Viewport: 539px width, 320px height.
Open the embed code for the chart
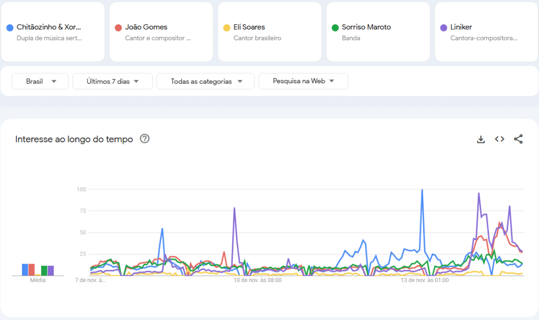tap(499, 139)
